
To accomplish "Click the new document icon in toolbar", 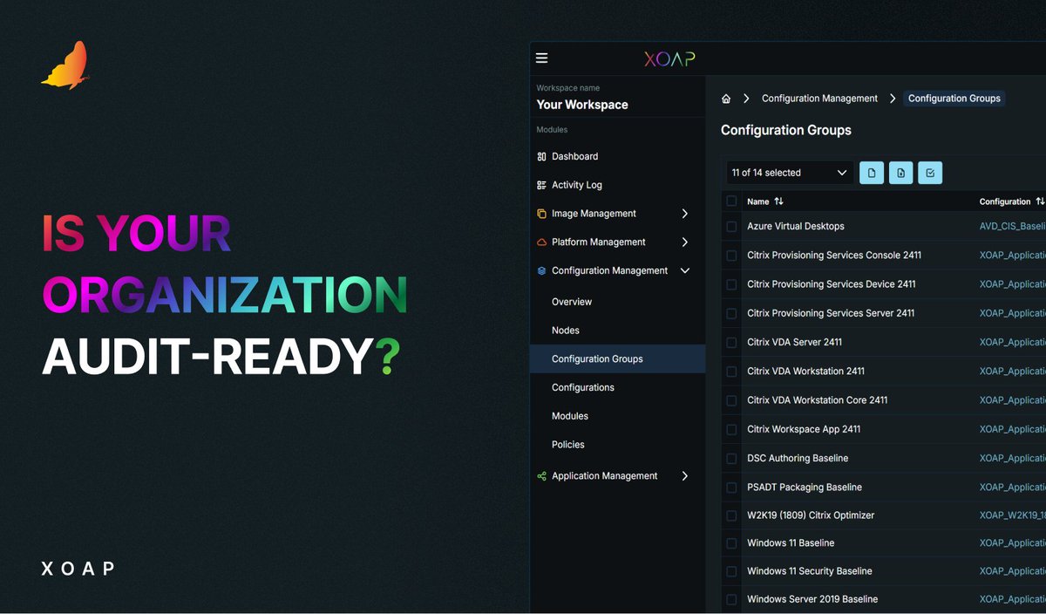I will pos(872,173).
